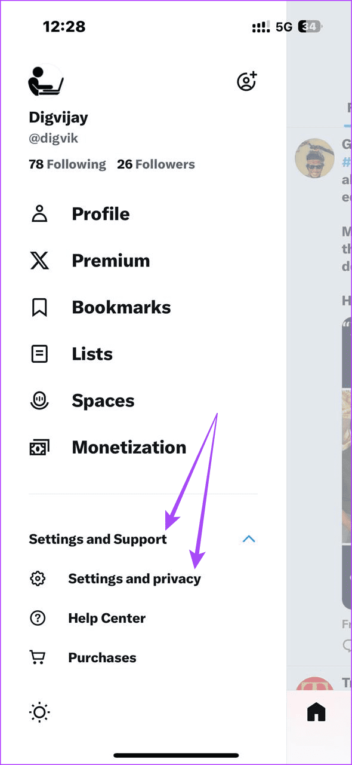Open Bookmarks from the sidebar

click(121, 307)
